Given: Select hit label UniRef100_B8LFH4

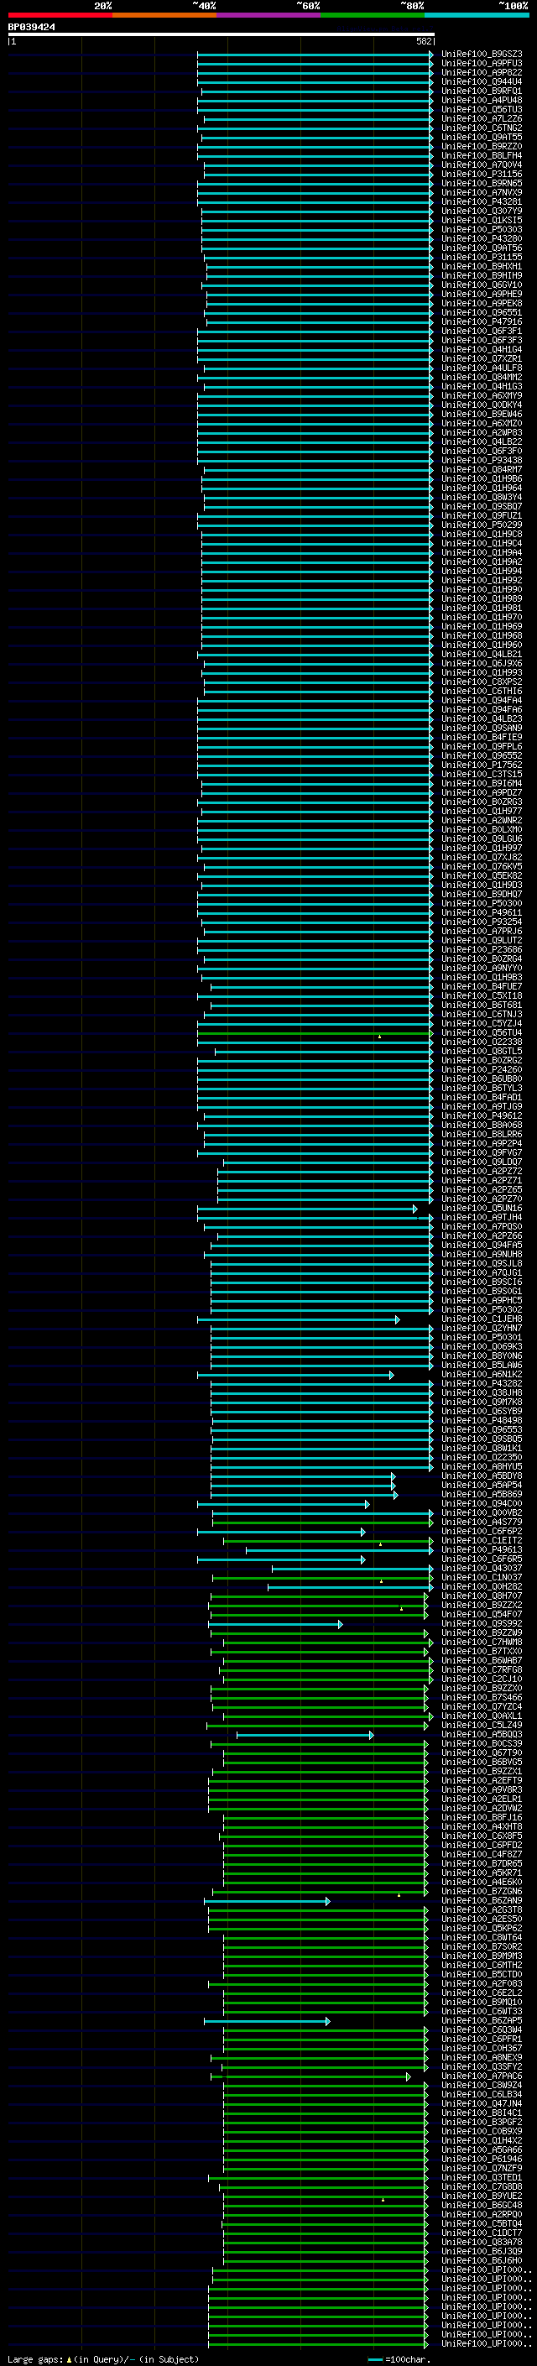Looking at the screenshot, I should tap(482, 155).
